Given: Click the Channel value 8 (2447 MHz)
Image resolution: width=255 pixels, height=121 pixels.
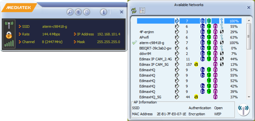Looking at the screenshot, I should pyautogui.click(x=52, y=42).
